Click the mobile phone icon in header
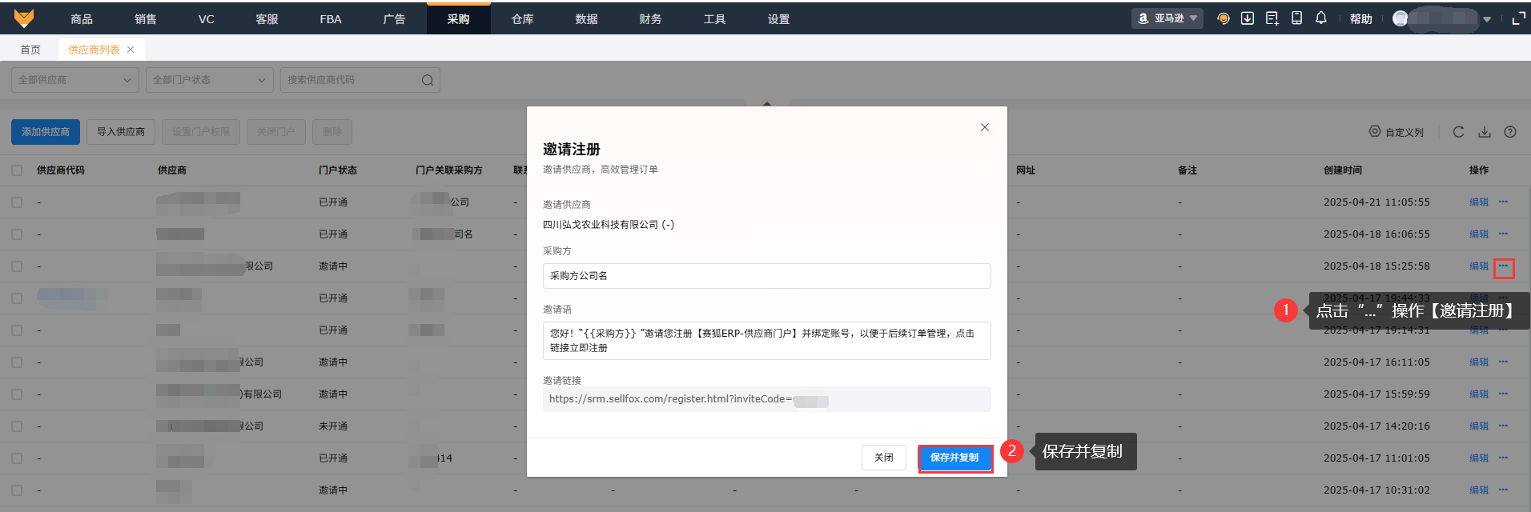 1296,18
